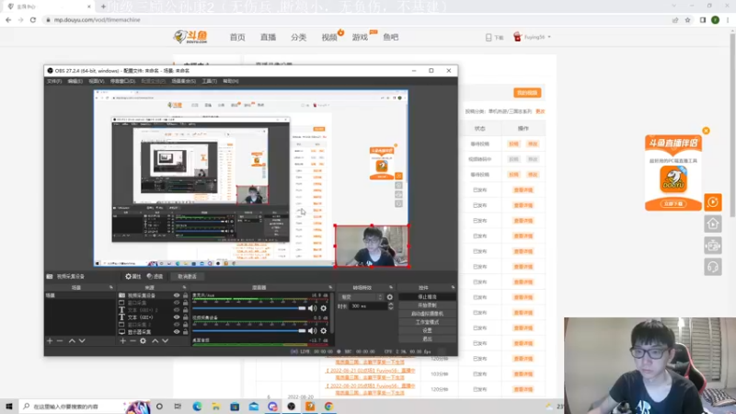Remove the selected scene in OBS
The width and height of the screenshot is (736, 414).
pyautogui.click(x=60, y=340)
